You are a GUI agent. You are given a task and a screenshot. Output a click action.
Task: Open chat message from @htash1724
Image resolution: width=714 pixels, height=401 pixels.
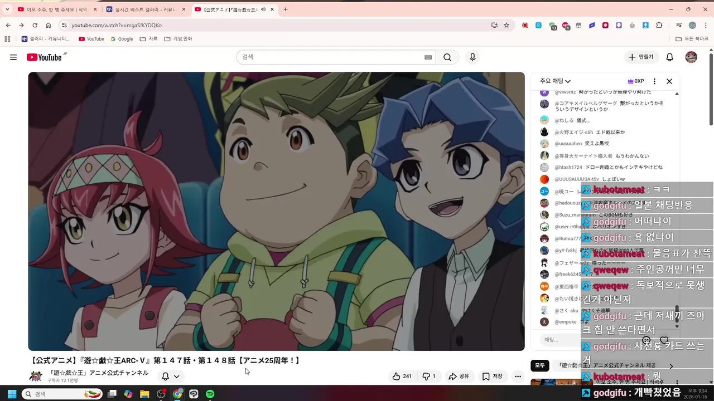[601, 167]
